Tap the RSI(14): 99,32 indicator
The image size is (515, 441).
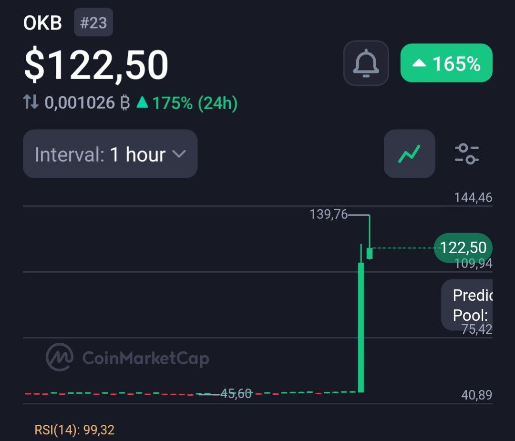(x=74, y=430)
